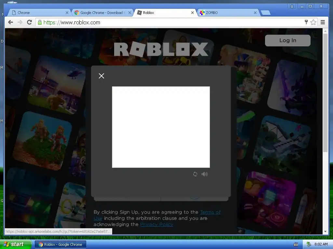Select Roblox - Google Chrome taskbar button
Screen dimensions: 333x249
(x=60, y=244)
